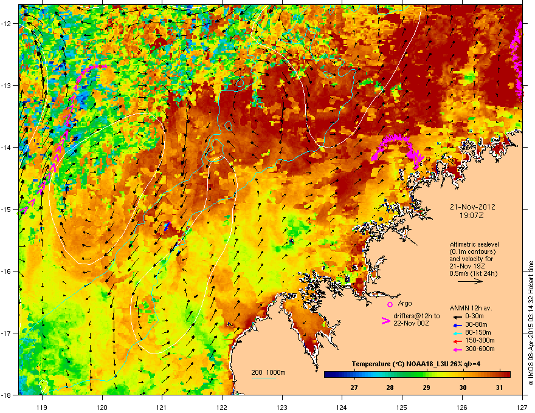The width and height of the screenshot is (535, 413).
Task: Click the 0.5m/s velocity scale arrow
Action: pyautogui.click(x=470, y=281)
